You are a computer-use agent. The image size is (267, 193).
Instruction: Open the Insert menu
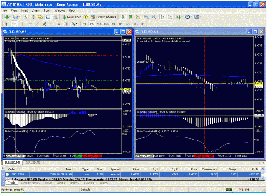coord(24,10)
